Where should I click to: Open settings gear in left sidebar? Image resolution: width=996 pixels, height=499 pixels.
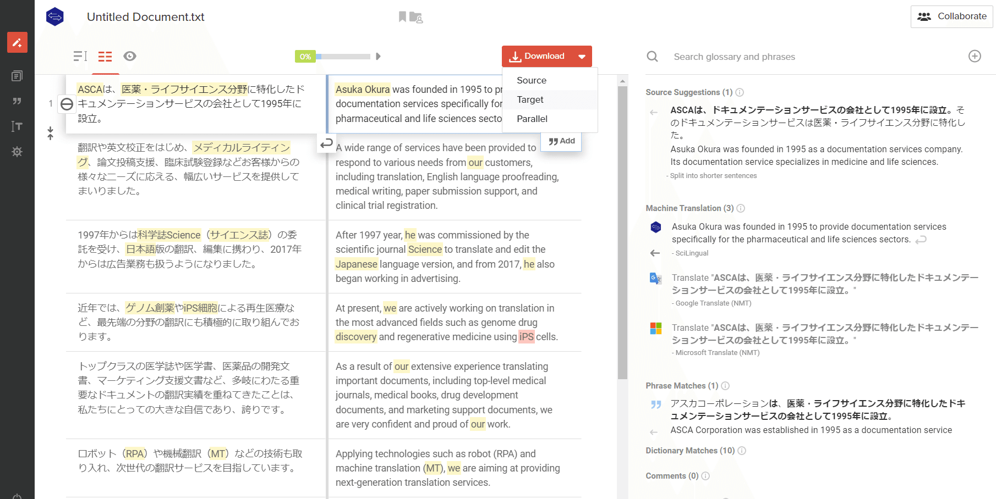tap(17, 152)
